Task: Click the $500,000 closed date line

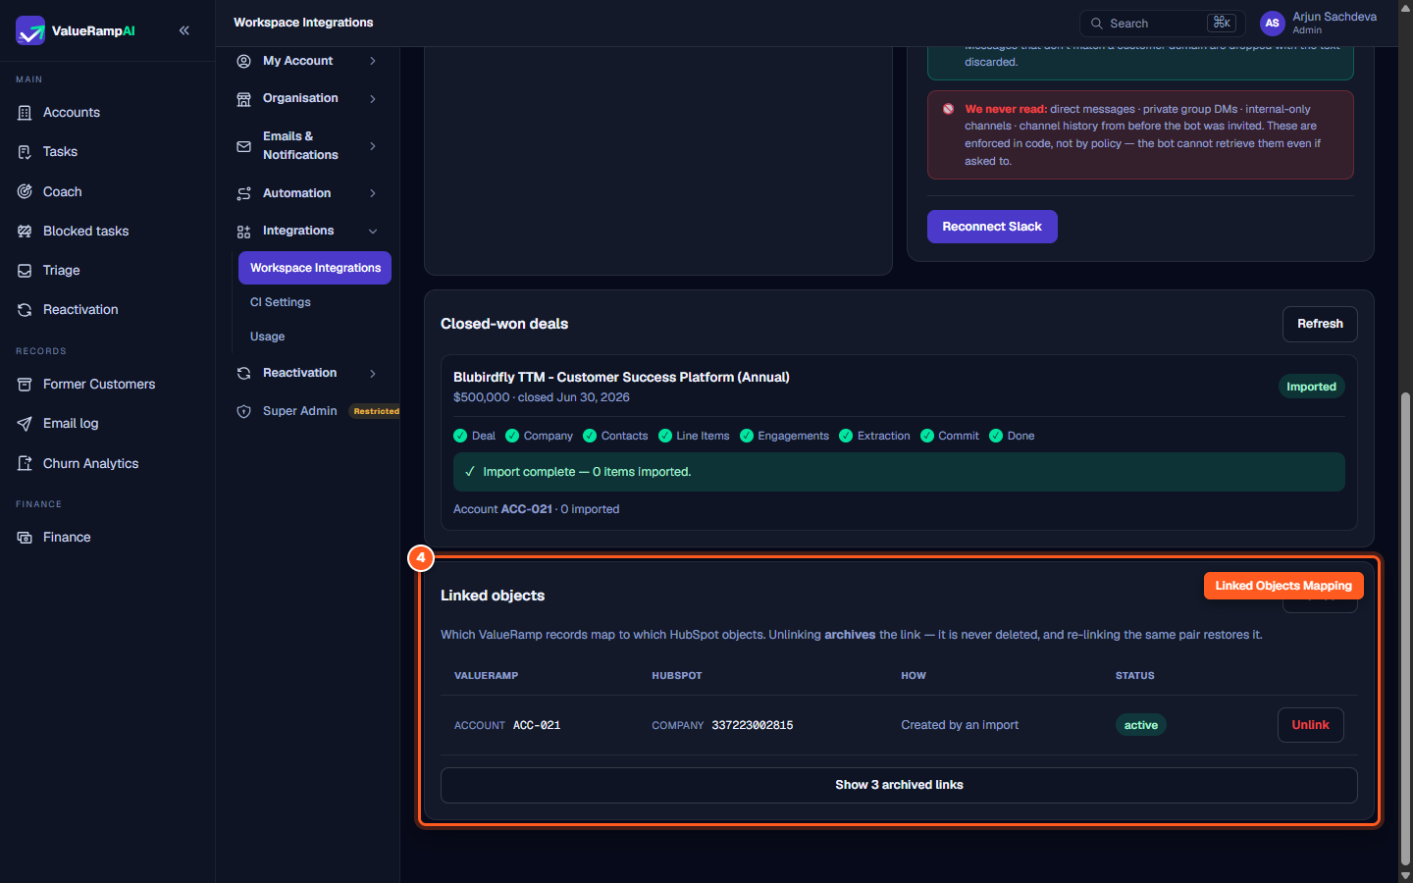Action: pyautogui.click(x=542, y=397)
